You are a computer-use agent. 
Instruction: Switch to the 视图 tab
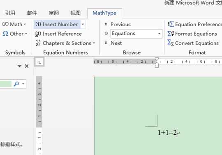(x=76, y=13)
